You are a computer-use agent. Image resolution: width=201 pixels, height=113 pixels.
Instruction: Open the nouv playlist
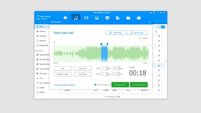pos(42,78)
